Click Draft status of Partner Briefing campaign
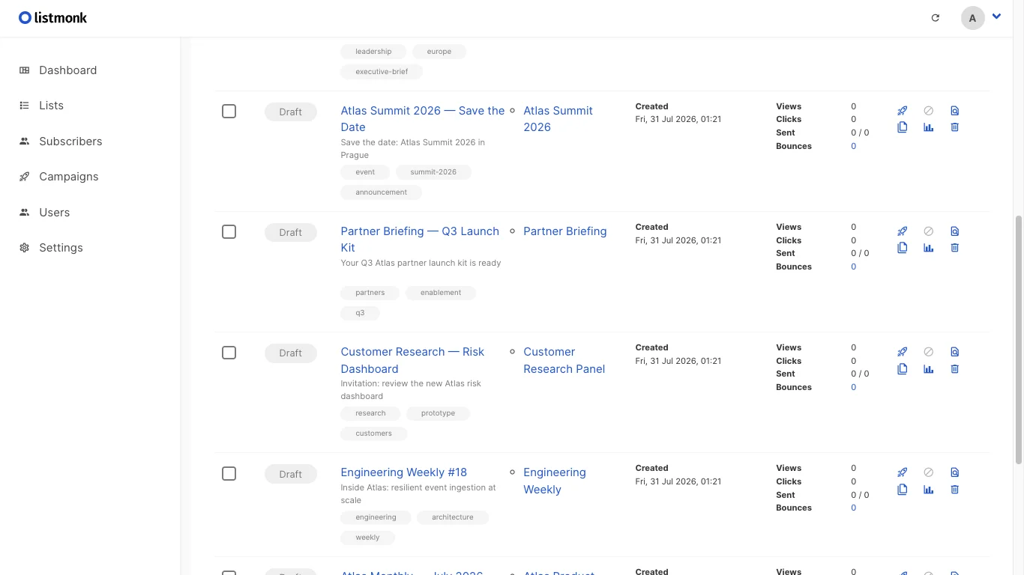The height and width of the screenshot is (575, 1024). coord(291,232)
